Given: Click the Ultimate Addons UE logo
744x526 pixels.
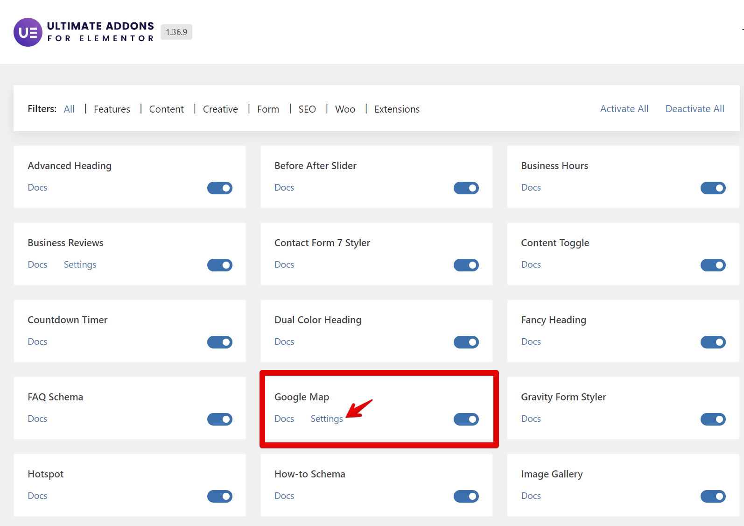Looking at the screenshot, I should point(28,32).
